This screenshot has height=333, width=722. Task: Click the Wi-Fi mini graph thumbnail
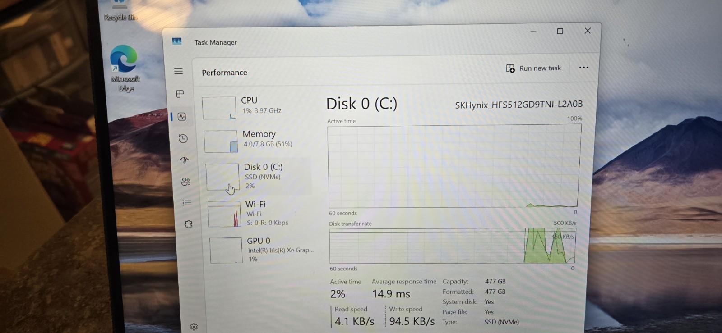(x=224, y=214)
